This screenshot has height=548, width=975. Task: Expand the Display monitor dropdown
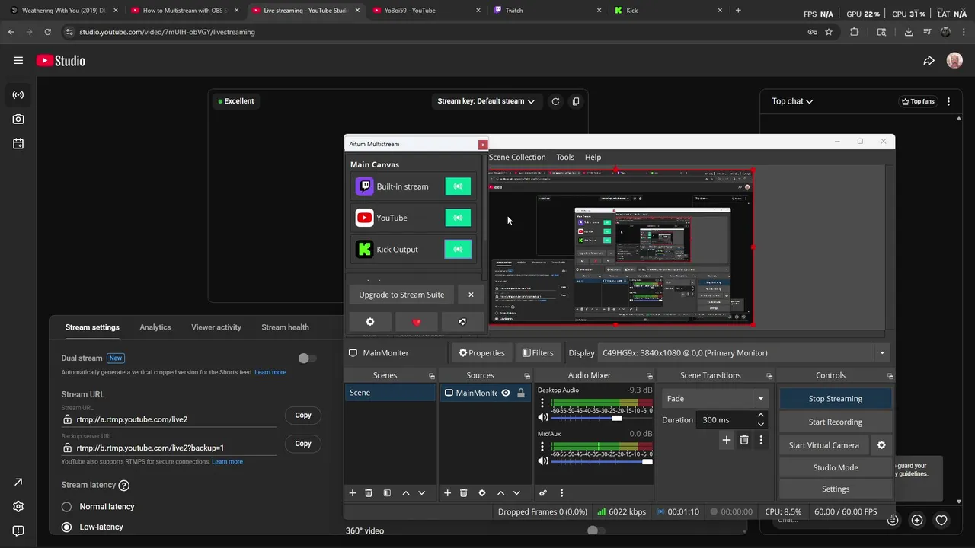coord(882,353)
